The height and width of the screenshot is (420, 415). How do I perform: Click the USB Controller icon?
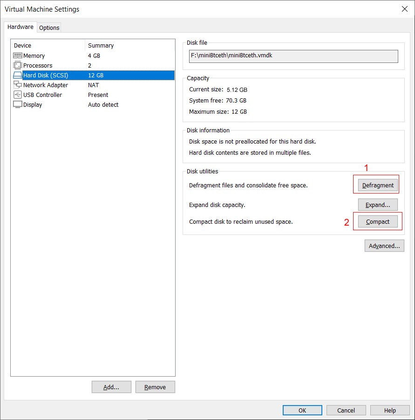(x=18, y=95)
